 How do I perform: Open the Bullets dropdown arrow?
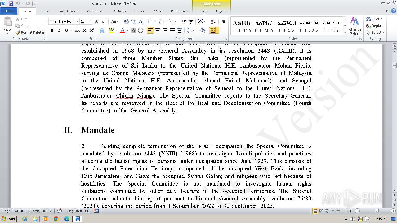coord(155,21)
